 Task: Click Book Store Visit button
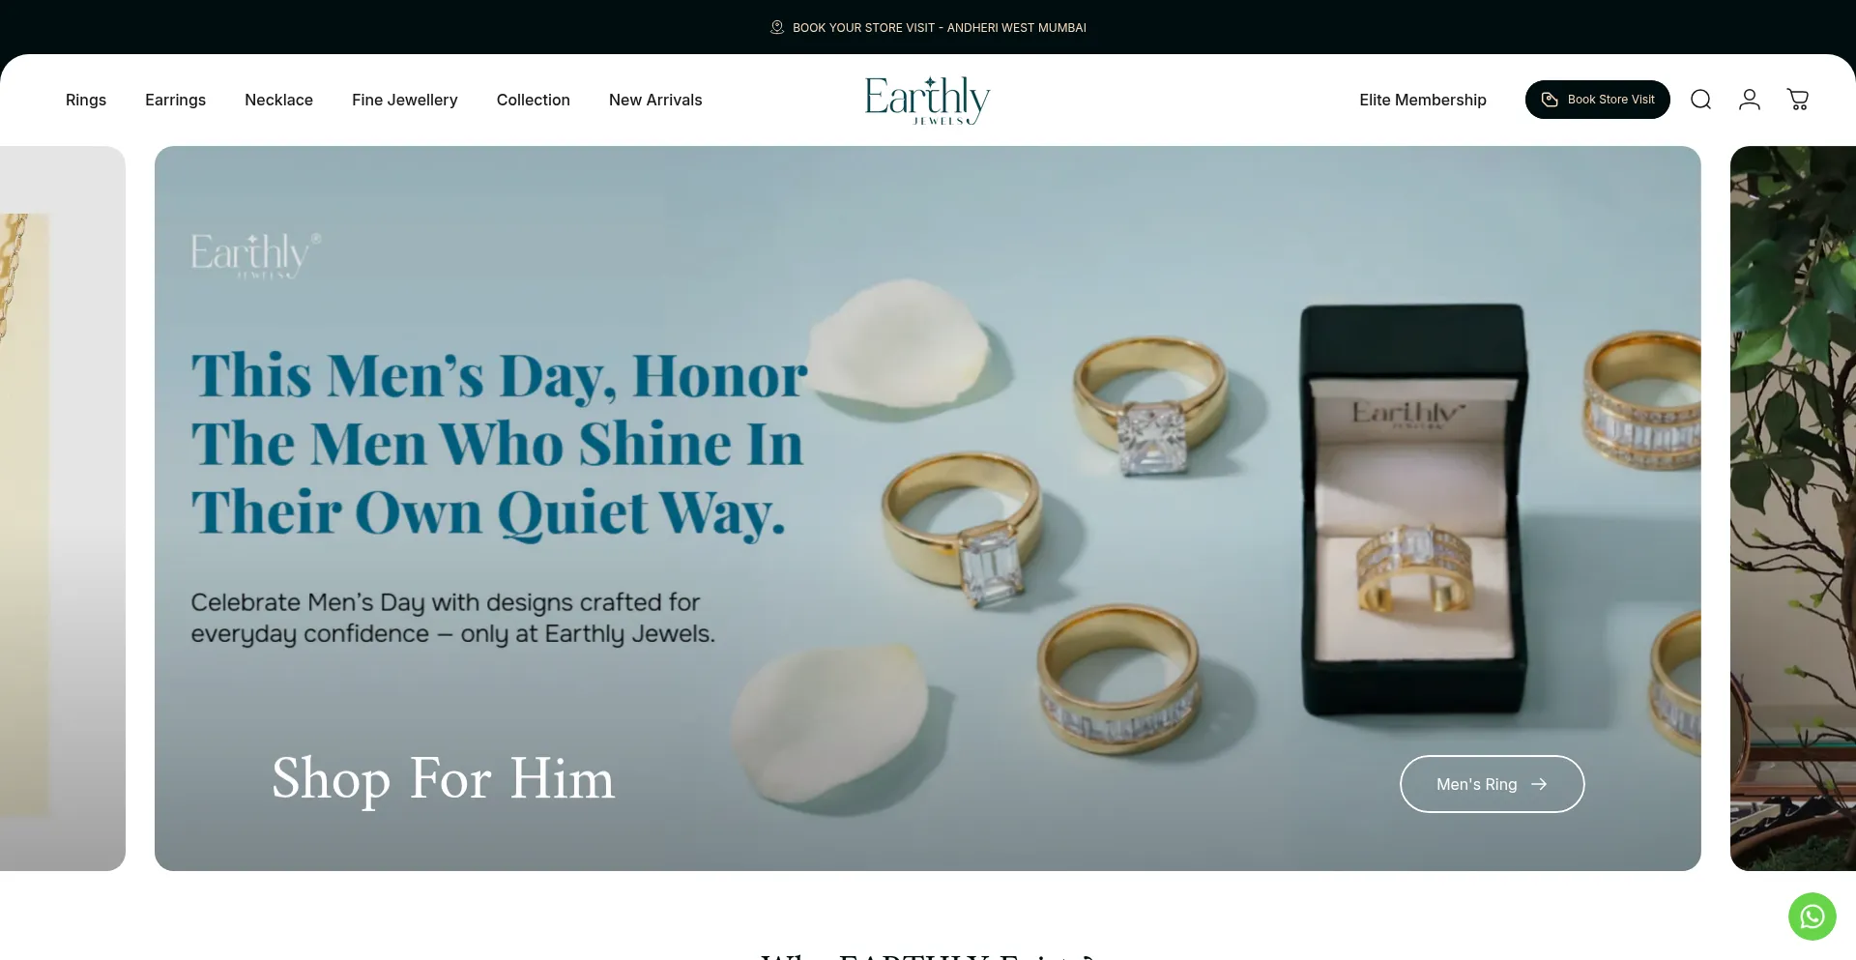point(1598,100)
